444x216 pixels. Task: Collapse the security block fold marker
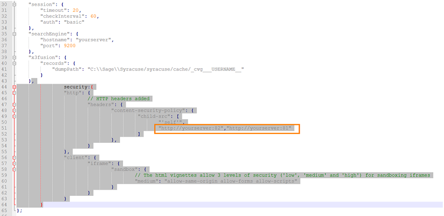click(x=14, y=87)
